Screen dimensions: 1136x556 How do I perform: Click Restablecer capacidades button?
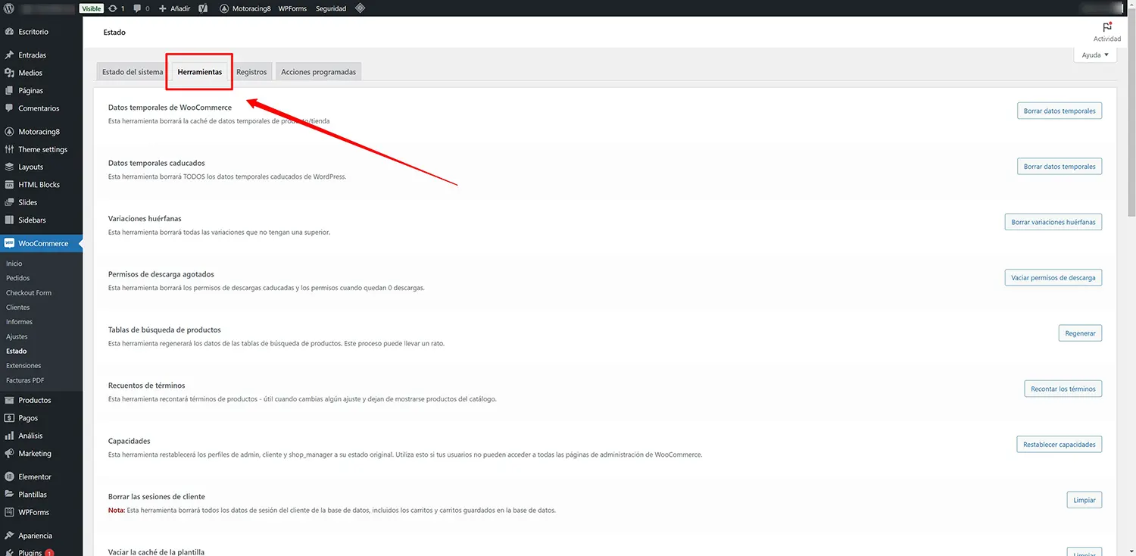1059,444
